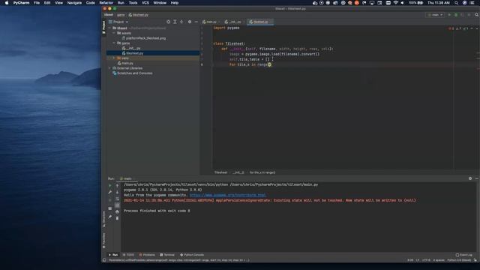
Task: Click Tilesheet class breadcrumb below editor
Action: coord(220,172)
